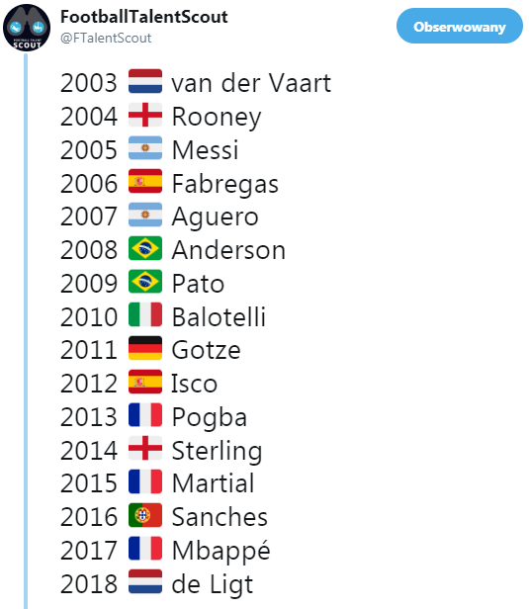Click the blue thread line under the avatar
This screenshot has width=529, height=609.
pyautogui.click(x=26, y=331)
